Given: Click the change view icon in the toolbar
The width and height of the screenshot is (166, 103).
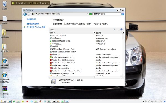Looking at the screenshot, I should 115,29.
